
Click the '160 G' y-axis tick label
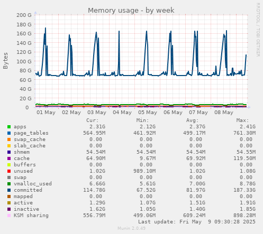coord(24,34)
